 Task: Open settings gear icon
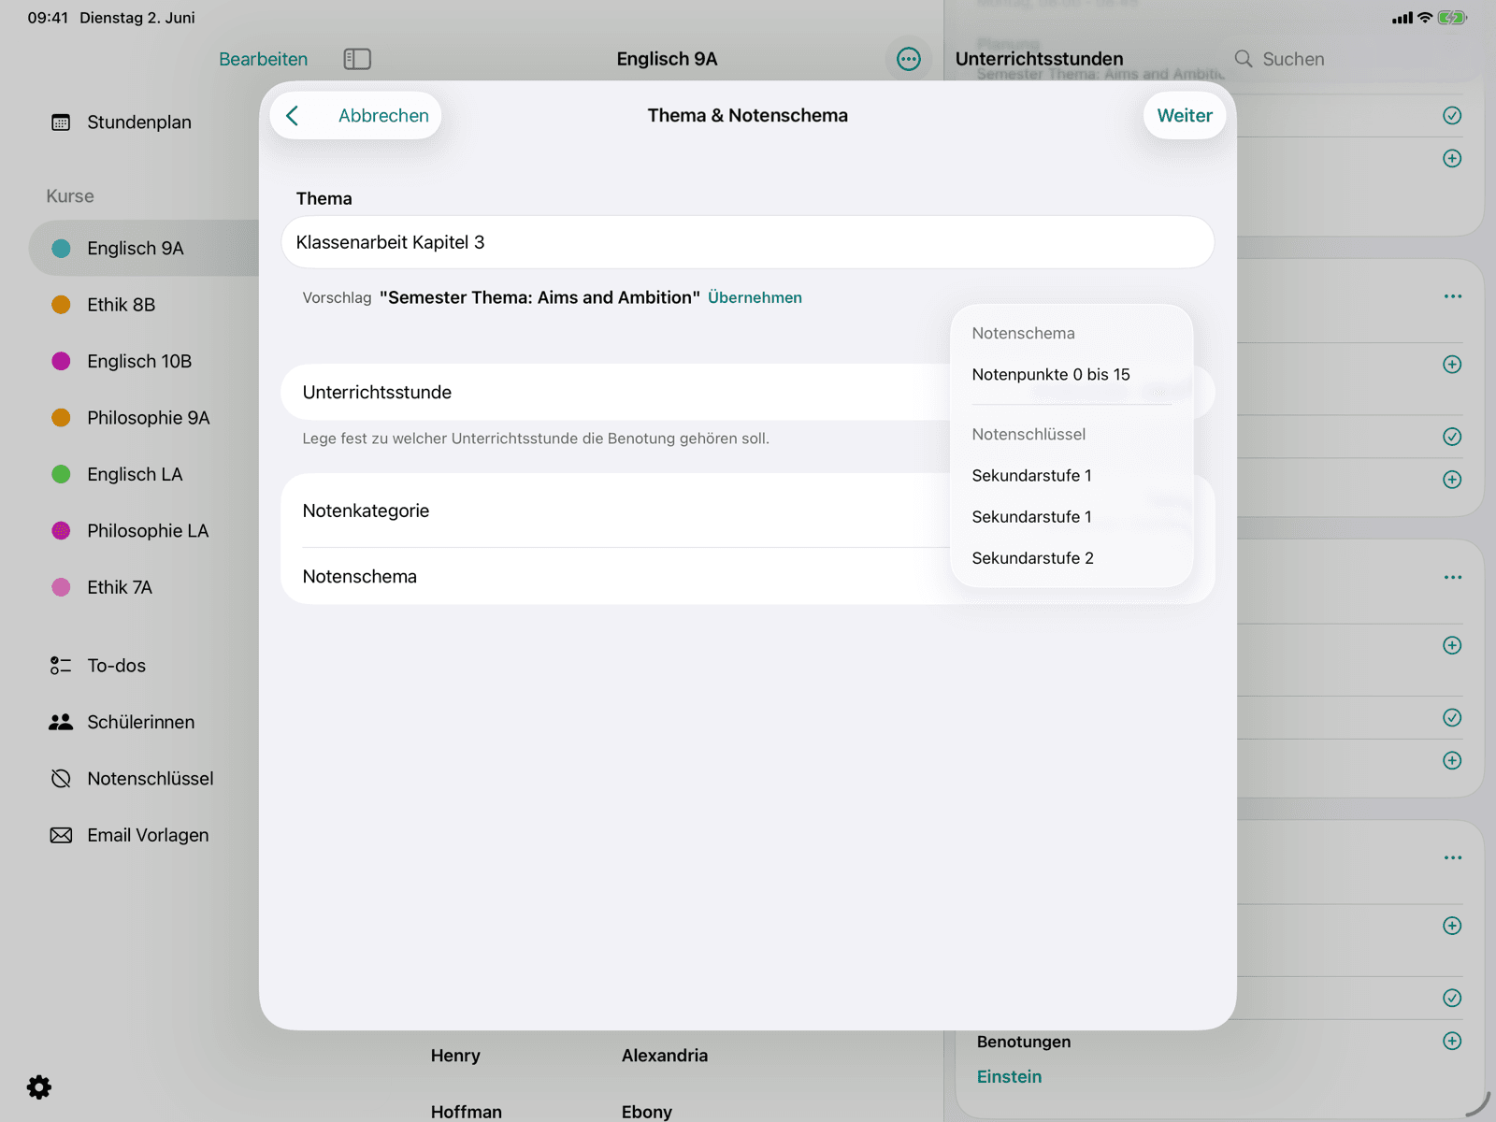(39, 1087)
